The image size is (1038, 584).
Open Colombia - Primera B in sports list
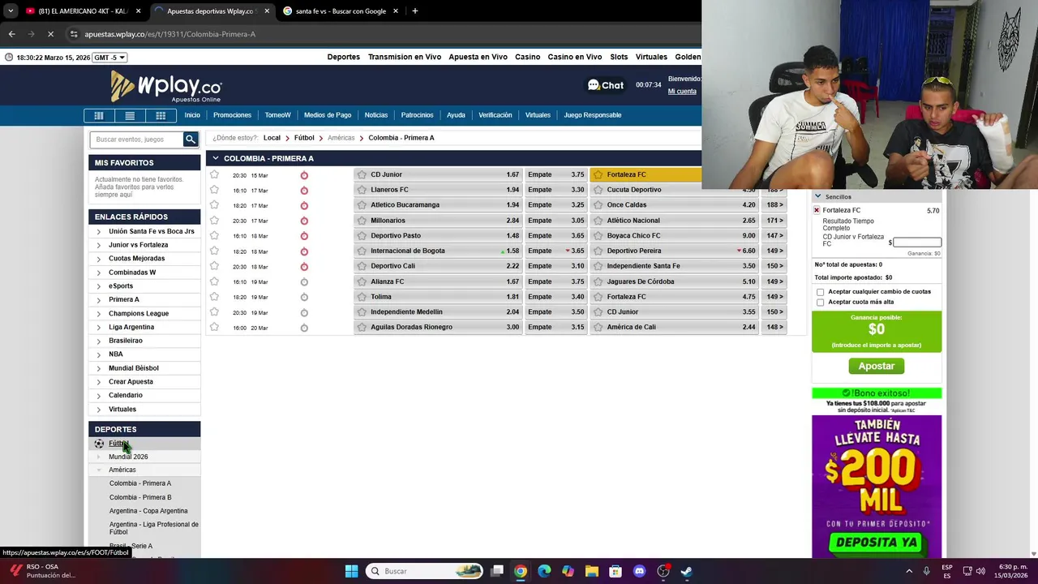(x=140, y=497)
